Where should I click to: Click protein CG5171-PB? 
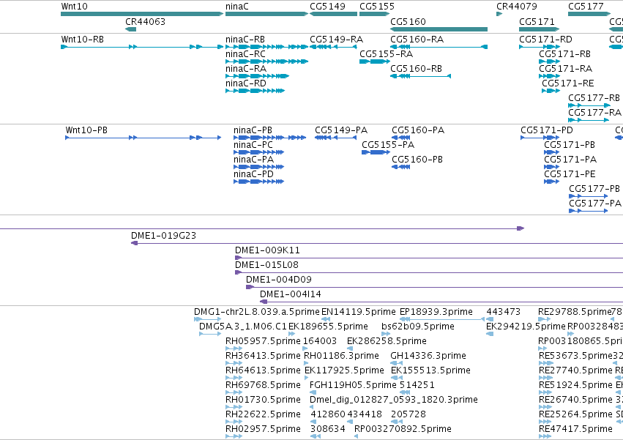[551, 152]
